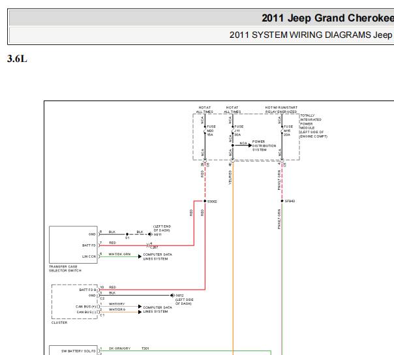Click the "FUSE M20 15A" label
394x355 pixels.
coord(211,131)
